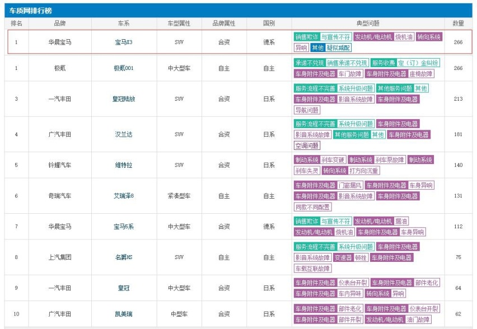Click the complaint count 62
The width and height of the screenshot is (477, 329).
coord(458,314)
